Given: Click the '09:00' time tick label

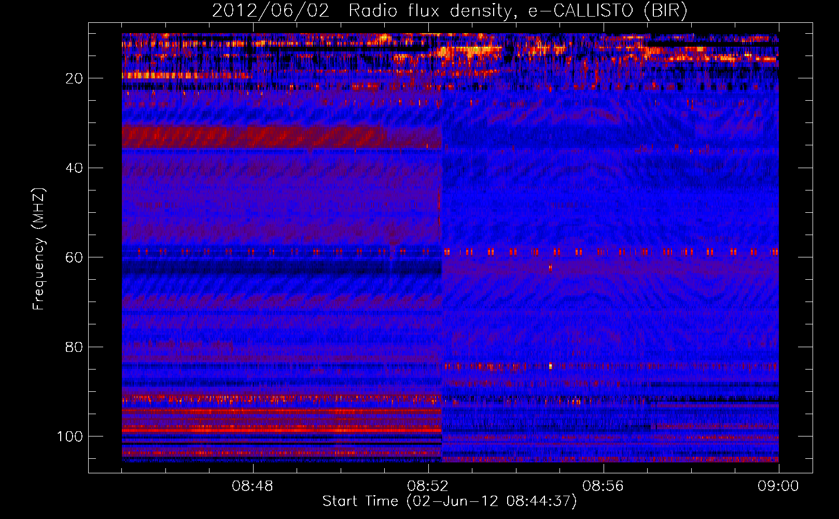Looking at the screenshot, I should pos(778,486).
